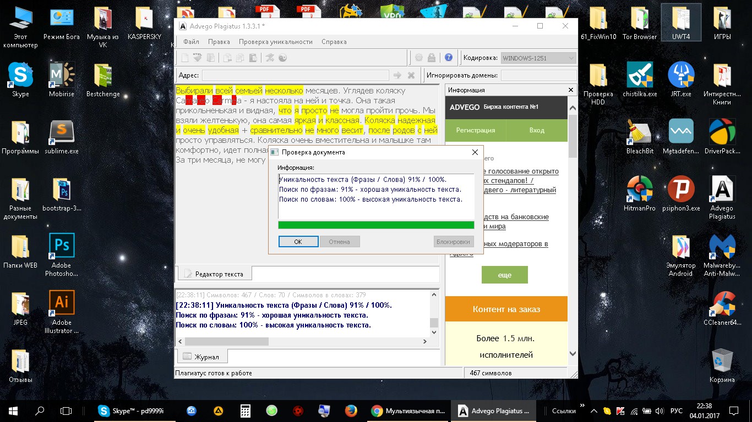
Task: Click the new document toolbar icon
Action: 186,58
